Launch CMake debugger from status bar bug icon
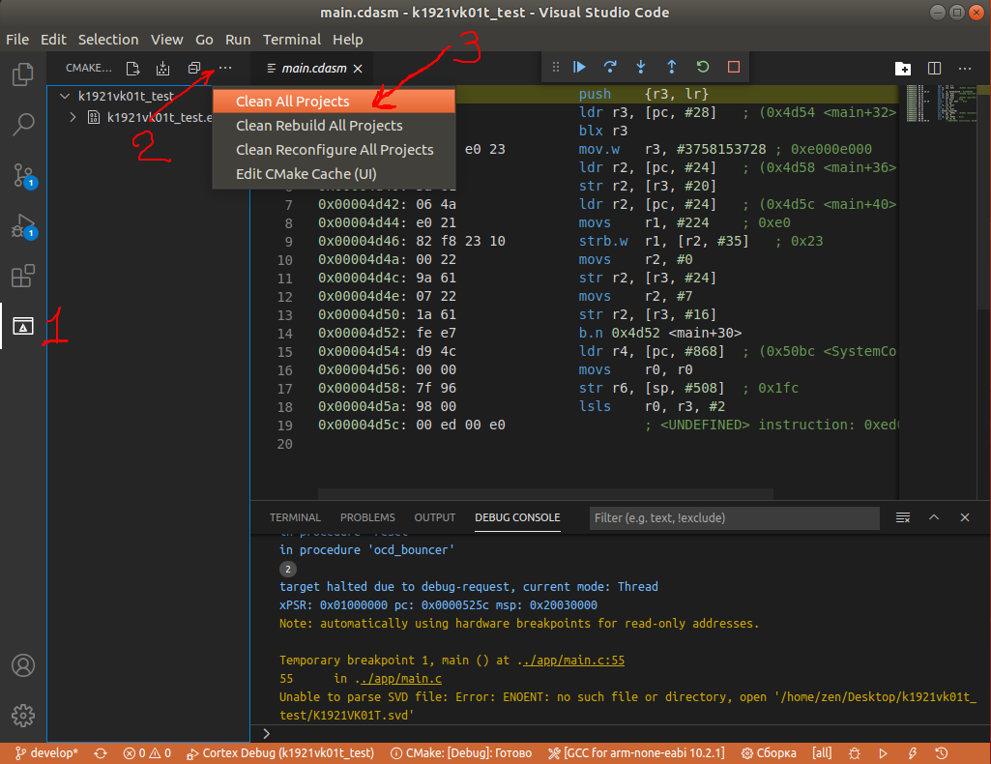 [855, 753]
